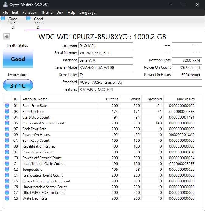The width and height of the screenshot is (205, 211).
Task: Click status orb for Power-On Hours row
Action: coord(7,134)
